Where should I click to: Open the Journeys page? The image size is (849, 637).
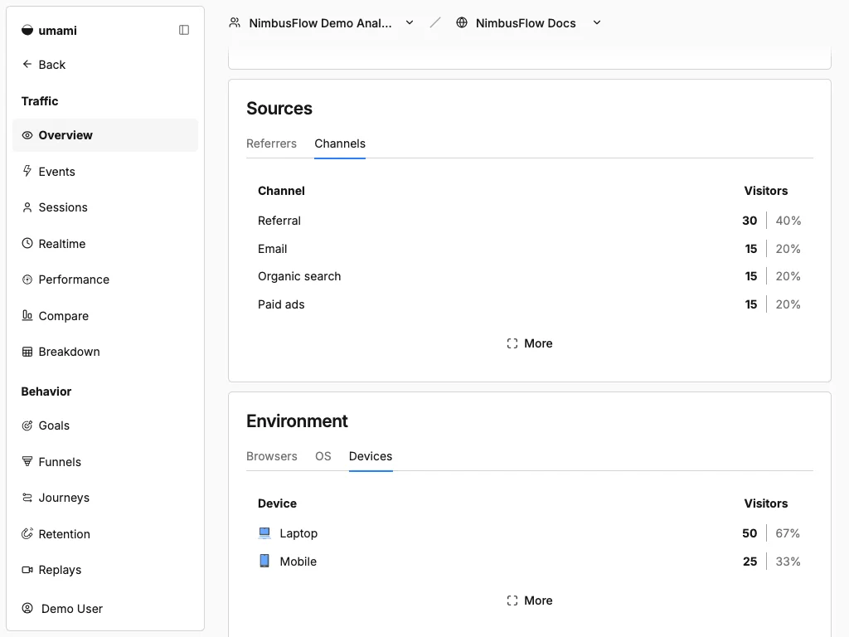[105, 498]
